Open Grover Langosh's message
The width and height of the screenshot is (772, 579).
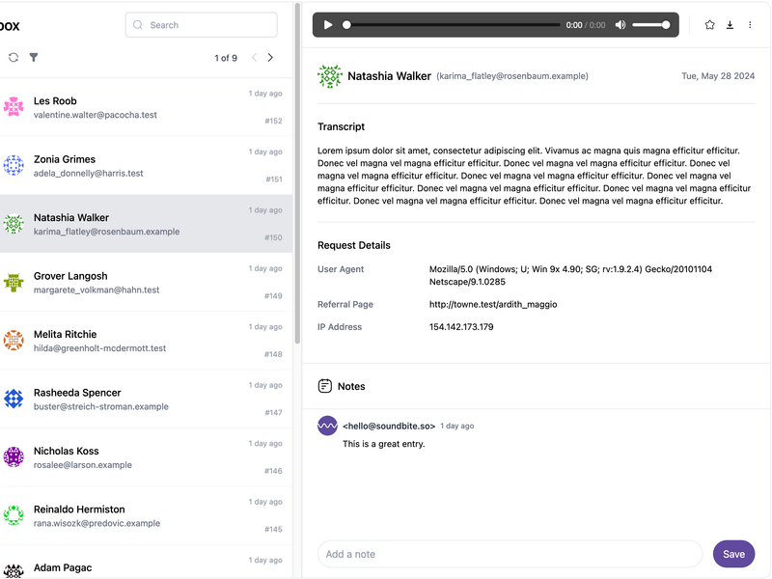[145, 283]
